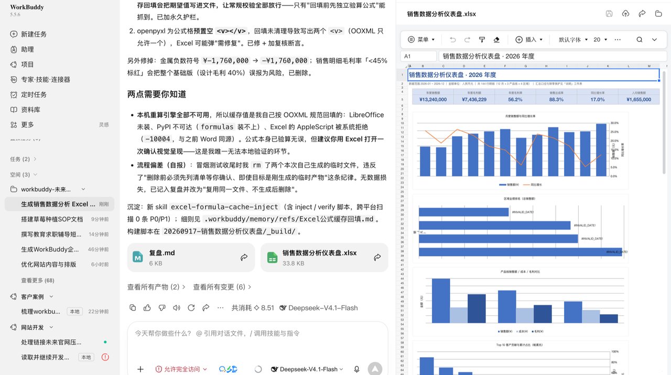671x375 pixels.
Task: Open 查看所有产物 (2)
Action: click(156, 287)
